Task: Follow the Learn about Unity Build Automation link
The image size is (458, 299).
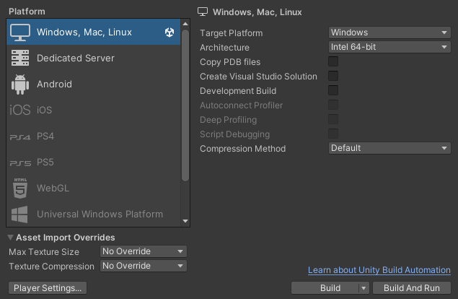Action: (x=379, y=269)
